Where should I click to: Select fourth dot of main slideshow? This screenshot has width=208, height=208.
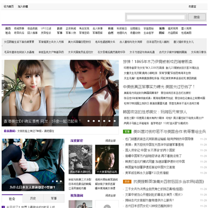(104, 121)
